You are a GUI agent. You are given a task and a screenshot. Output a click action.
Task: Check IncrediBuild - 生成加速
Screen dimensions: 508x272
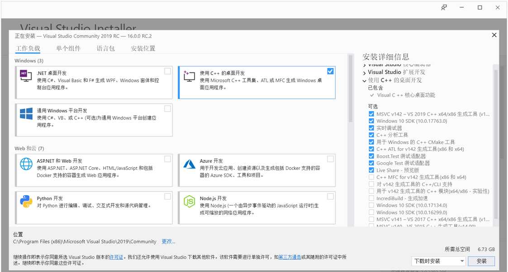point(371,198)
